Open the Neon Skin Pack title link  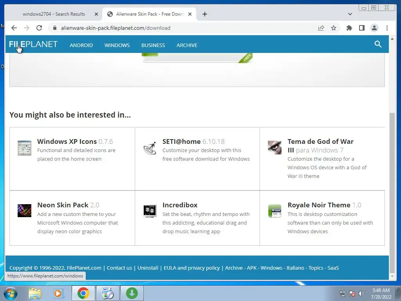63,205
